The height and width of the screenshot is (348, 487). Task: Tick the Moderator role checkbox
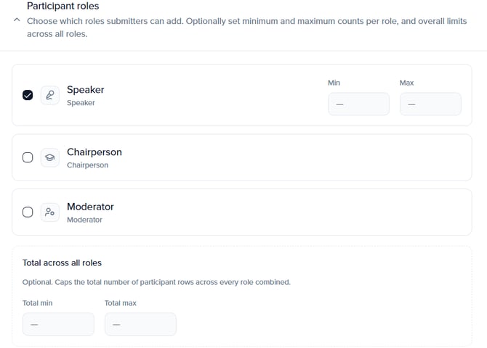(28, 212)
